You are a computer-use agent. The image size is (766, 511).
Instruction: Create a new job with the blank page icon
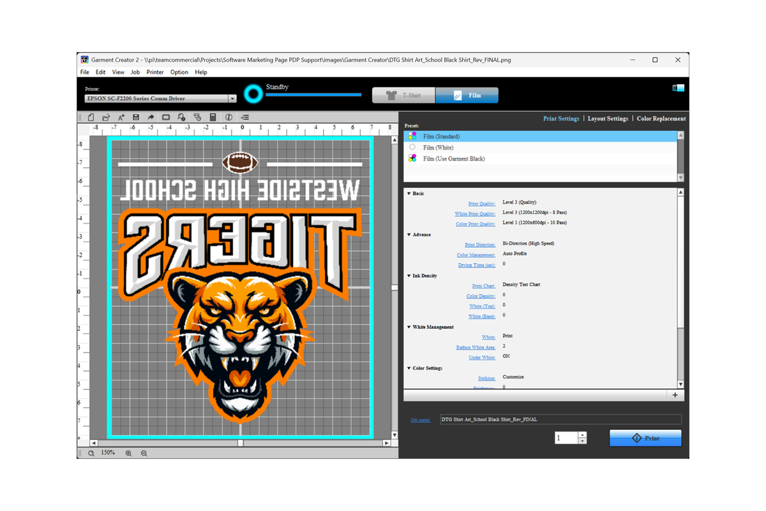(91, 118)
